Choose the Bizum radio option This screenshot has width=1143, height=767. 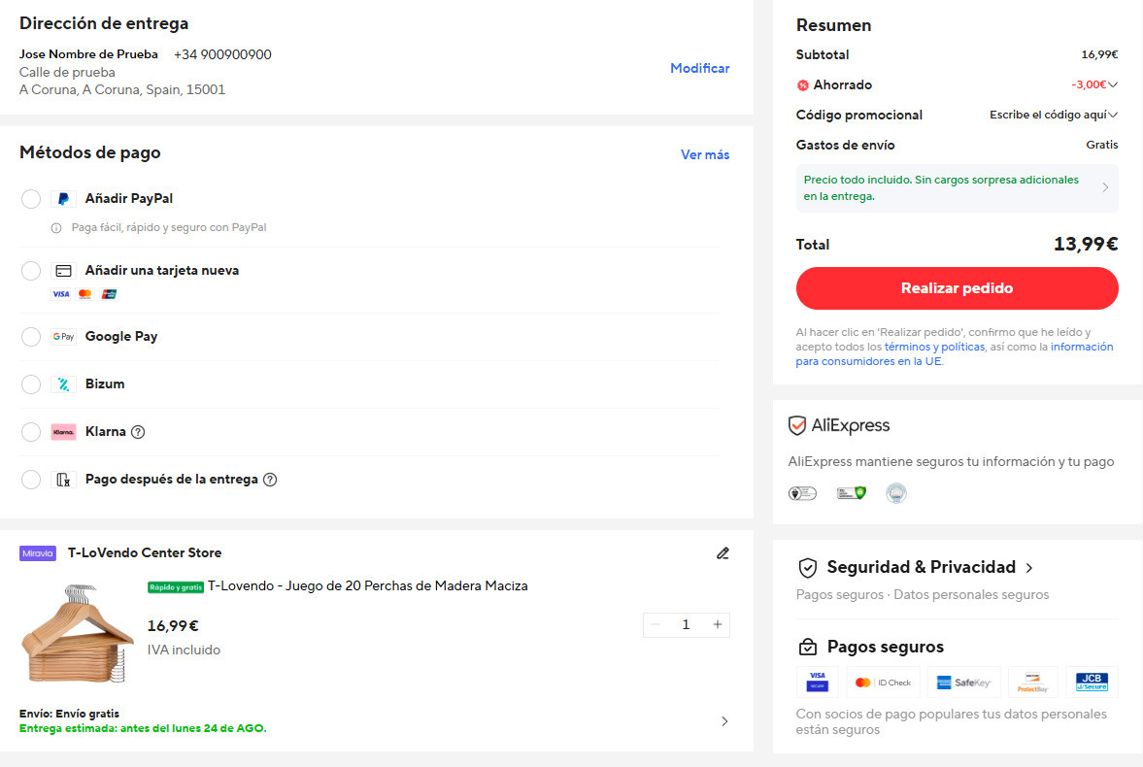pos(31,384)
